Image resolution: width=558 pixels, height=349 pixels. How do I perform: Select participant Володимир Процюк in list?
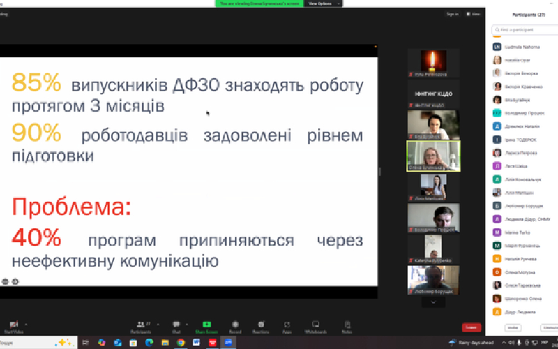525,113
